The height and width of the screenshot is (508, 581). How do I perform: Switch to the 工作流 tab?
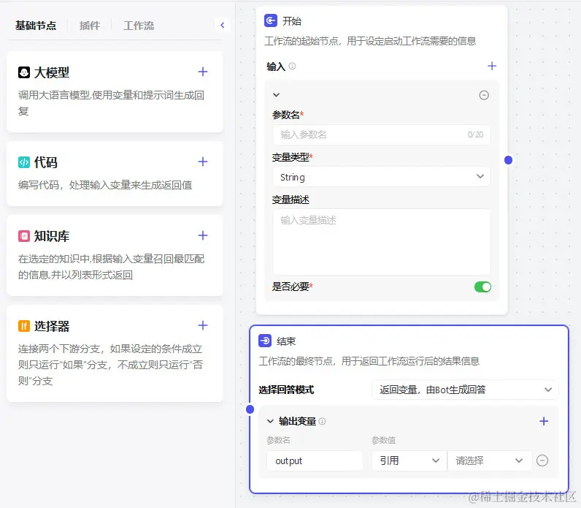coord(139,26)
